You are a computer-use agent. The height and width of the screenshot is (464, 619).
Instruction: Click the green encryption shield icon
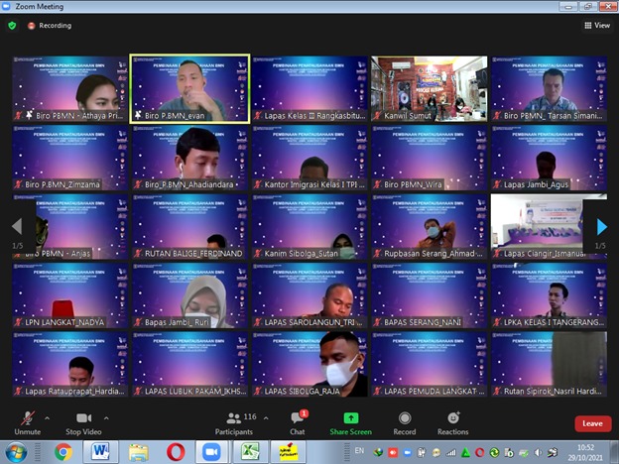click(12, 25)
